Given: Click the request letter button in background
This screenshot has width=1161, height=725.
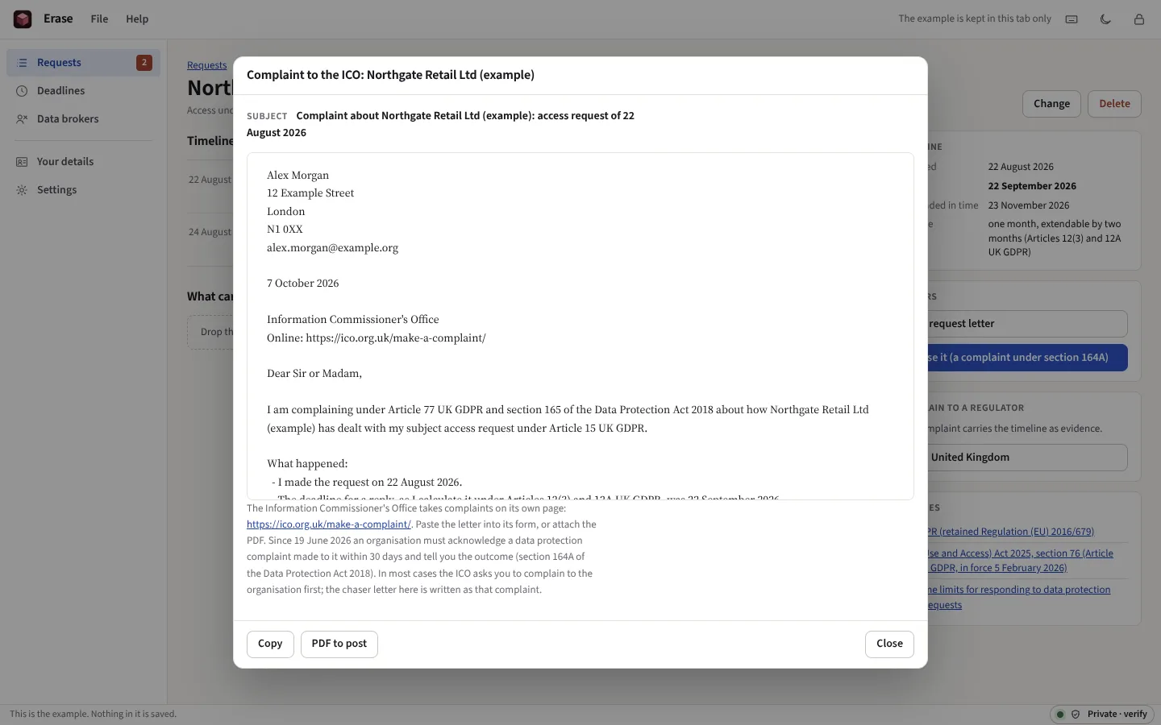Looking at the screenshot, I should 1028,324.
